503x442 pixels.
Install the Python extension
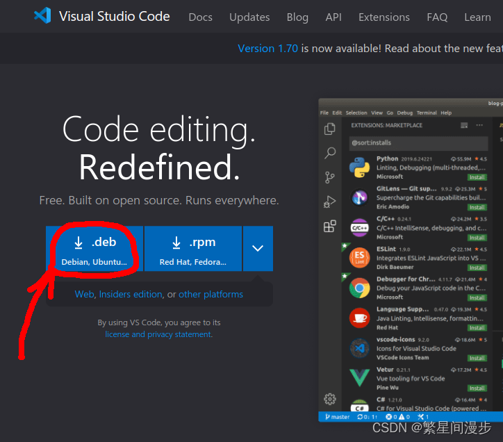point(477,177)
